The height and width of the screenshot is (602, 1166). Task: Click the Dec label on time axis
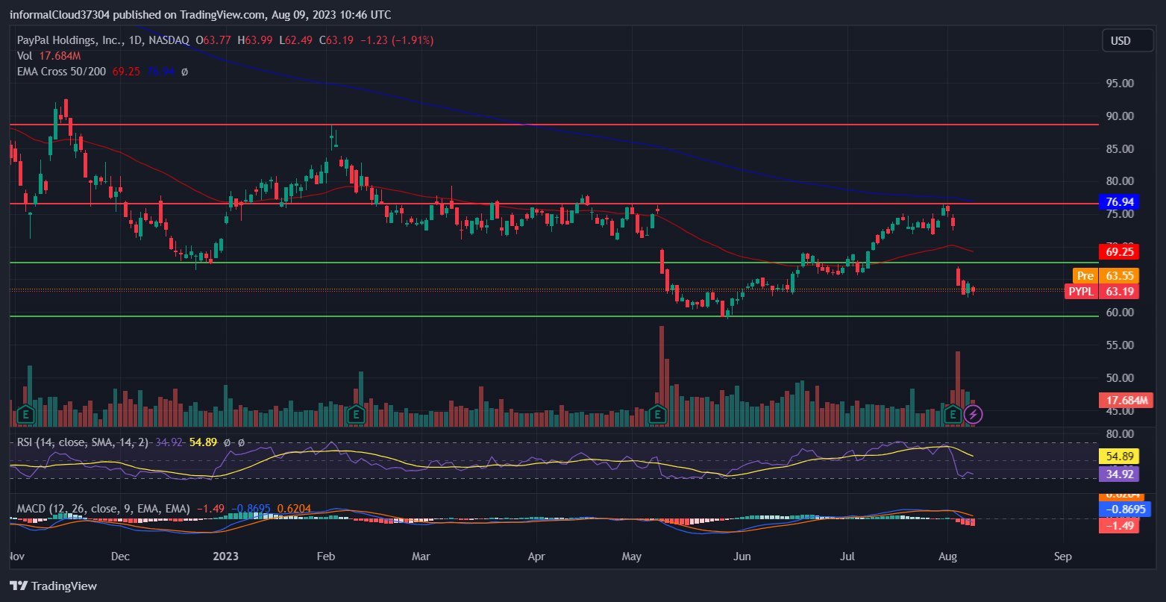[x=120, y=556]
